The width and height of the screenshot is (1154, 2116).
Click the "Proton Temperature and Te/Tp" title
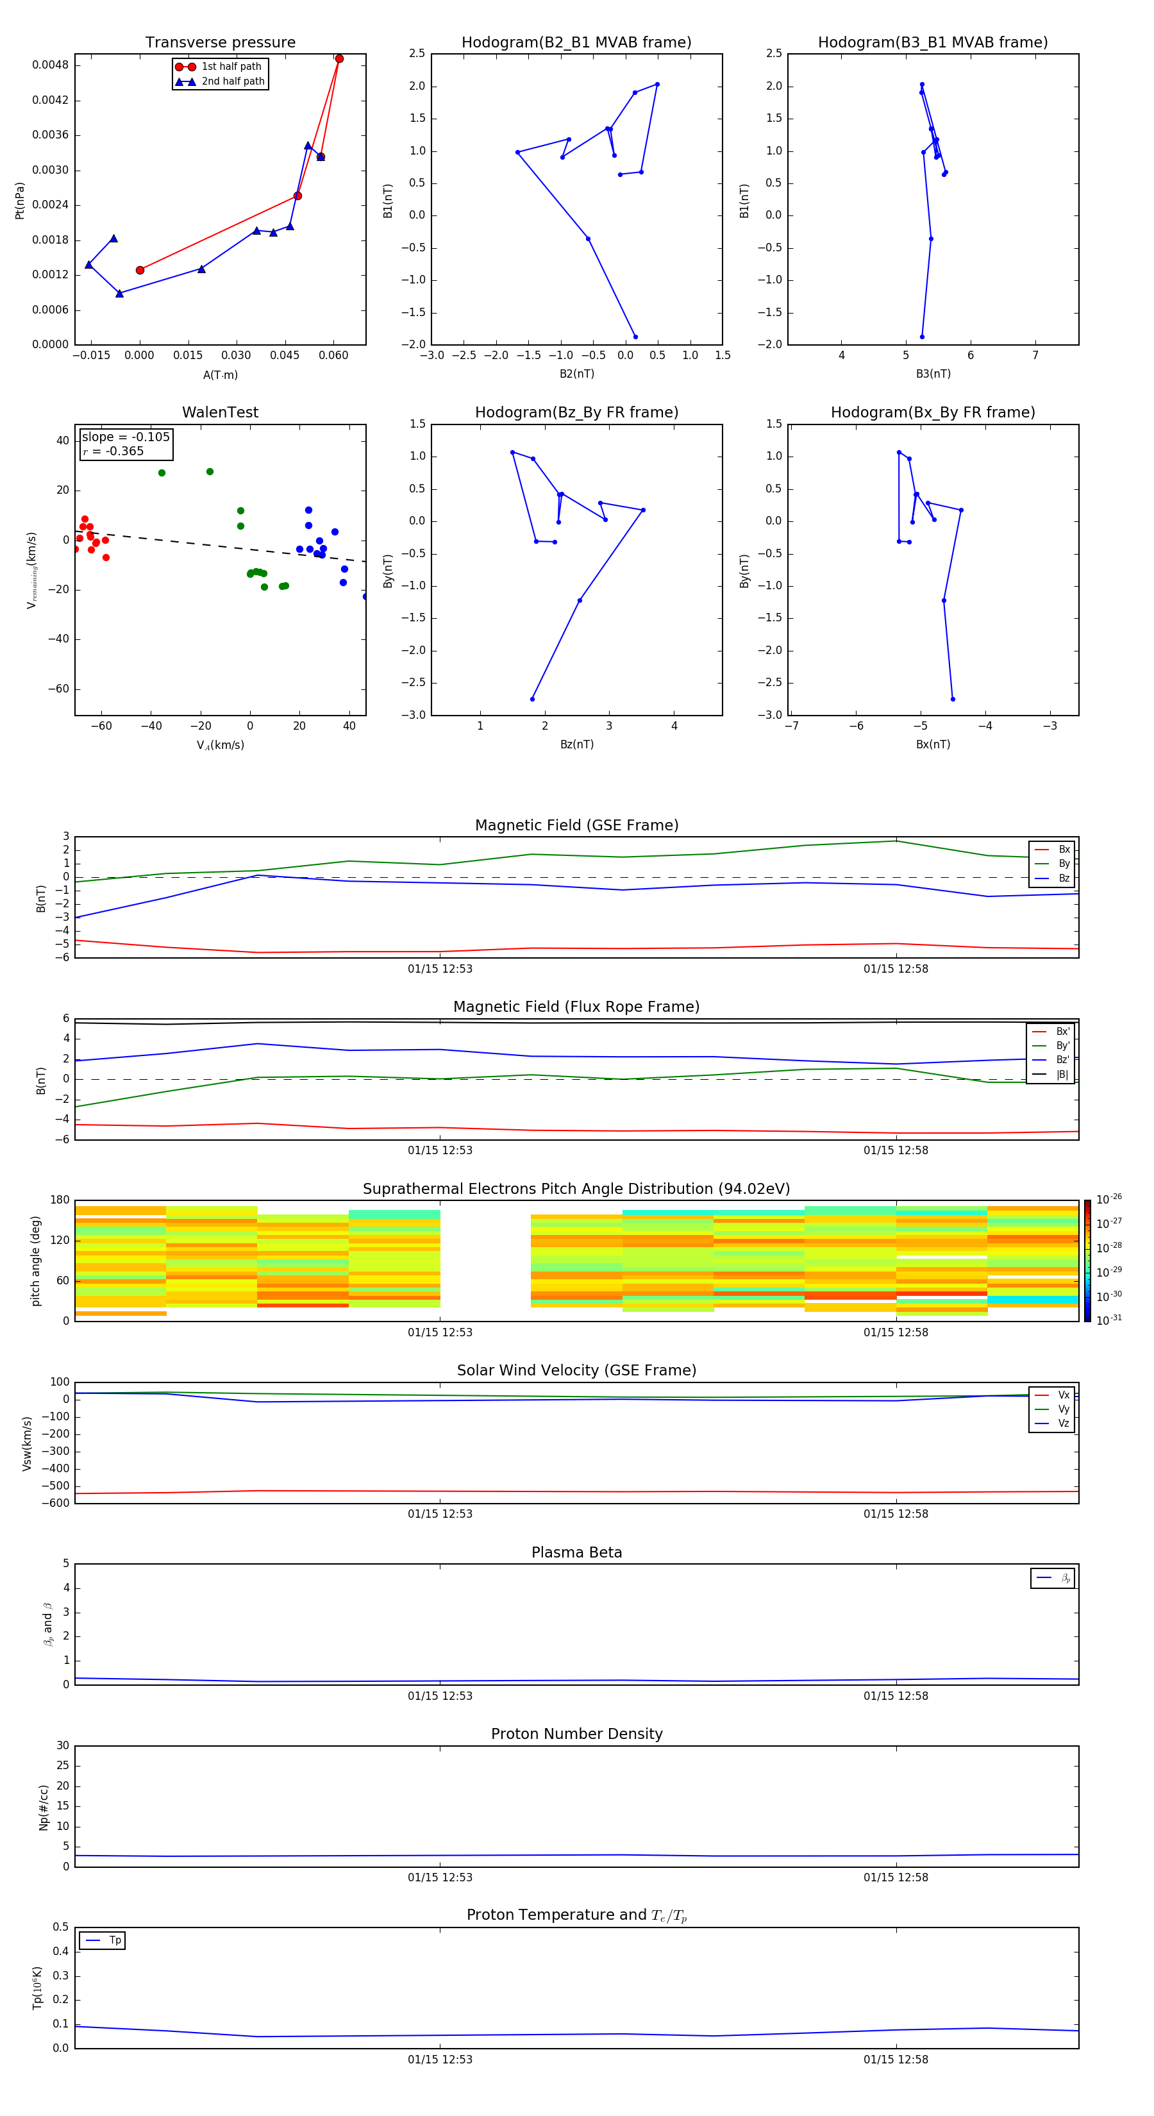point(576,1915)
